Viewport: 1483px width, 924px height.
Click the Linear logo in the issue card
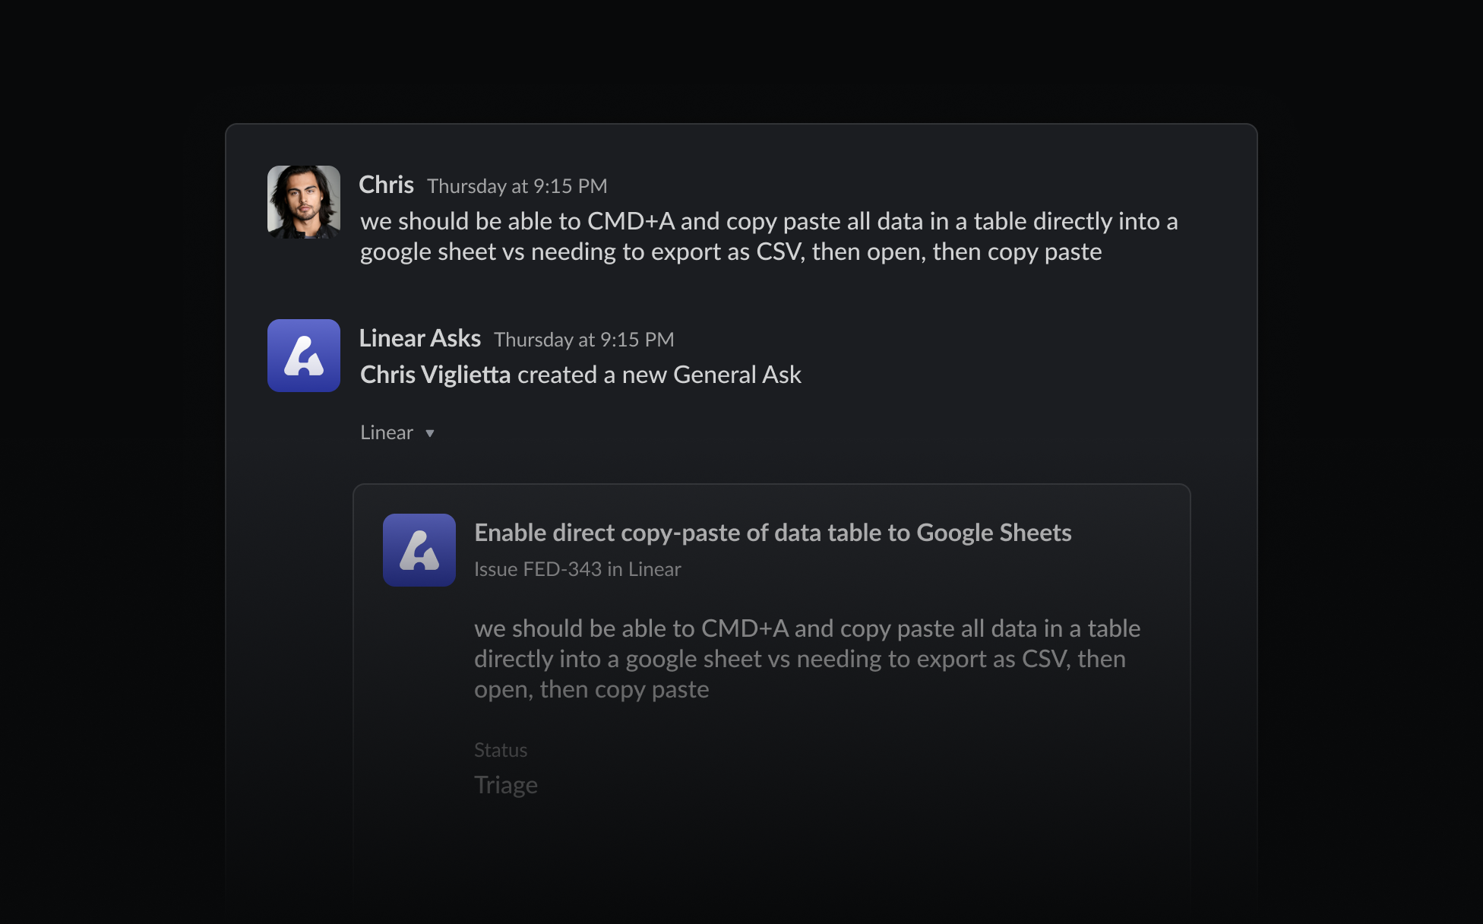(419, 550)
